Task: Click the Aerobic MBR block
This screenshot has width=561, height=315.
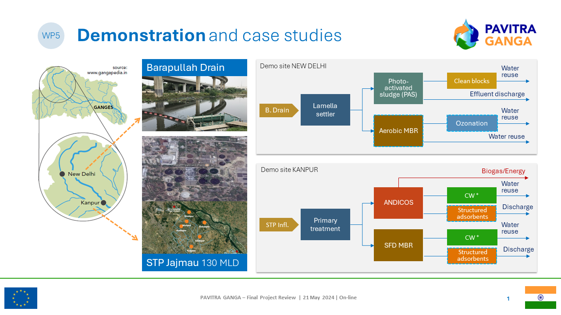Action: tap(398, 131)
